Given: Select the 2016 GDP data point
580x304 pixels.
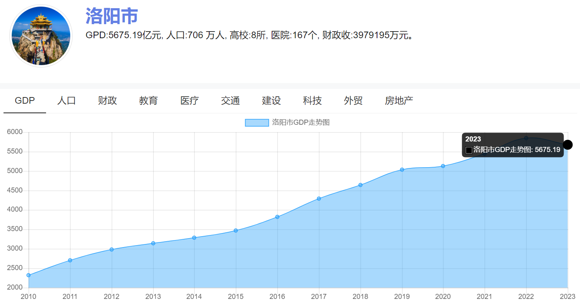Looking at the screenshot, I should coord(278,217).
